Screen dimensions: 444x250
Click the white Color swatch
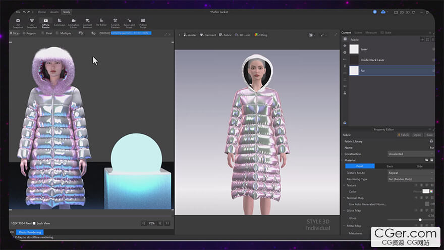click(x=426, y=191)
